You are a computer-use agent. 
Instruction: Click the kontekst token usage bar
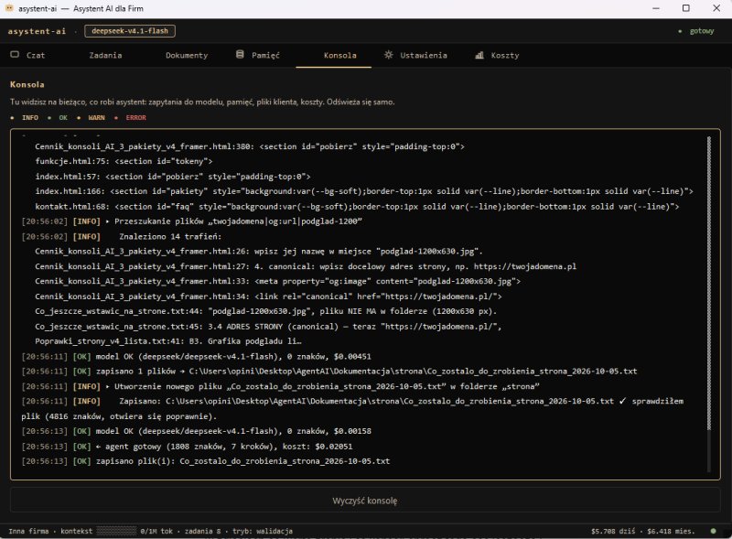[116, 531]
